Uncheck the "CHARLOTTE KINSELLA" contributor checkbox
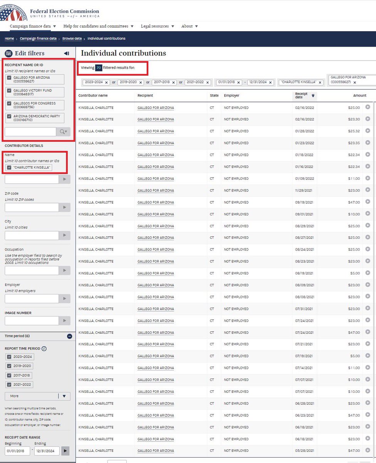This screenshot has width=376, height=463. point(9,167)
